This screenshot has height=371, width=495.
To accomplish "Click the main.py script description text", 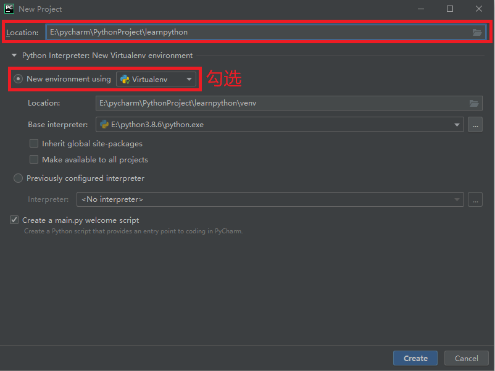I will click(133, 231).
